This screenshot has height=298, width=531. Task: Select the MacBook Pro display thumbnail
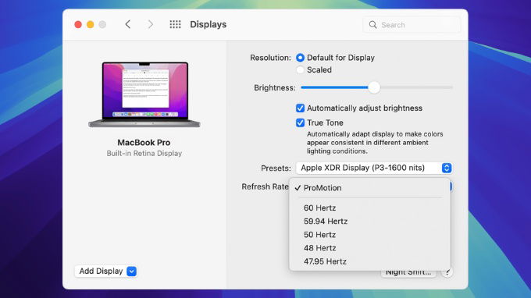pos(144,94)
